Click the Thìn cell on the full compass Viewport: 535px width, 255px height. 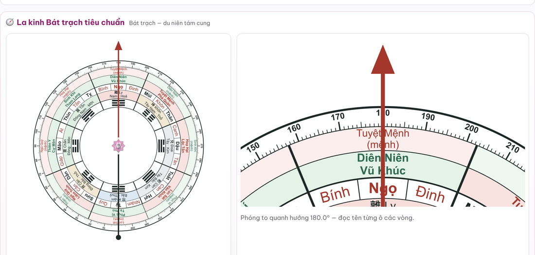point(67,116)
